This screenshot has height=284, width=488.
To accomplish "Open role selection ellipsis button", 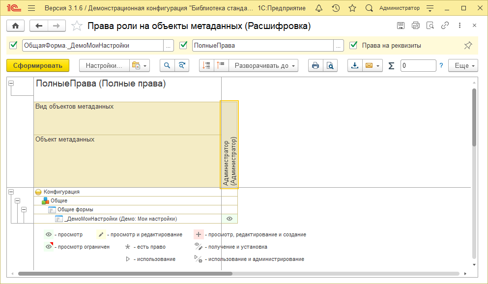I will [338, 45].
